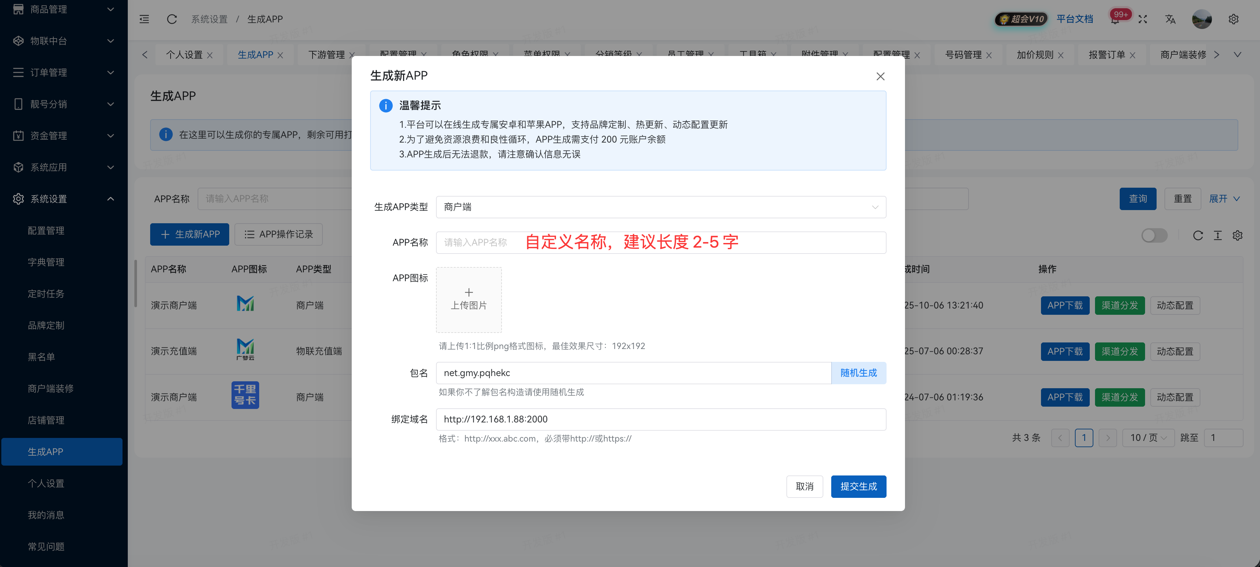Image resolution: width=1260 pixels, height=567 pixels.
Task: Switch the table display toggle
Action: point(1154,235)
